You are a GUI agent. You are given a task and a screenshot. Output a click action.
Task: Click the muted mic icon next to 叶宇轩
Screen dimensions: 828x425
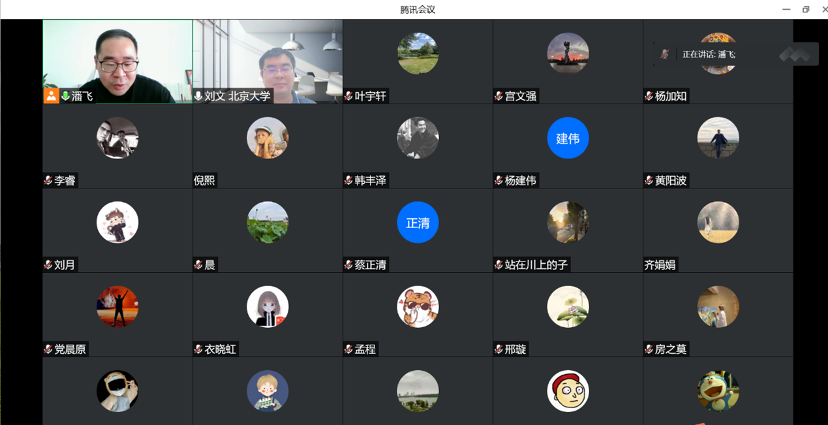349,96
